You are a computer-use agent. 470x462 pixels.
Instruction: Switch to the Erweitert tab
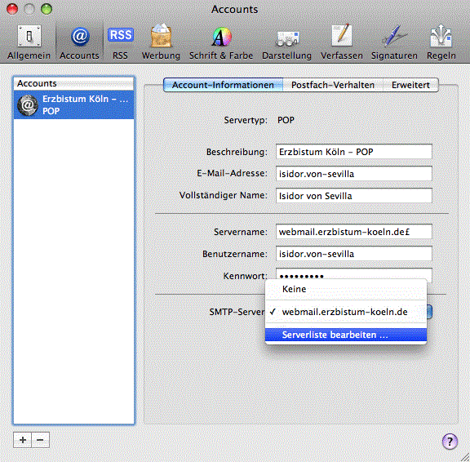pyautogui.click(x=410, y=85)
